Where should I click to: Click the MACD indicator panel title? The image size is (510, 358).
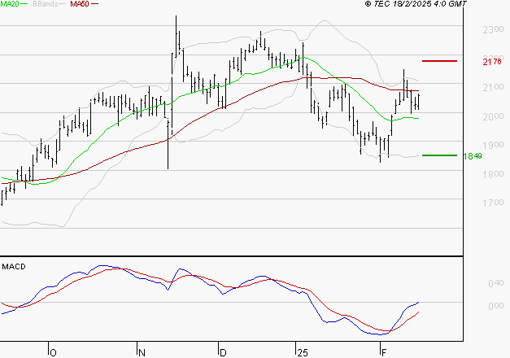click(x=14, y=266)
